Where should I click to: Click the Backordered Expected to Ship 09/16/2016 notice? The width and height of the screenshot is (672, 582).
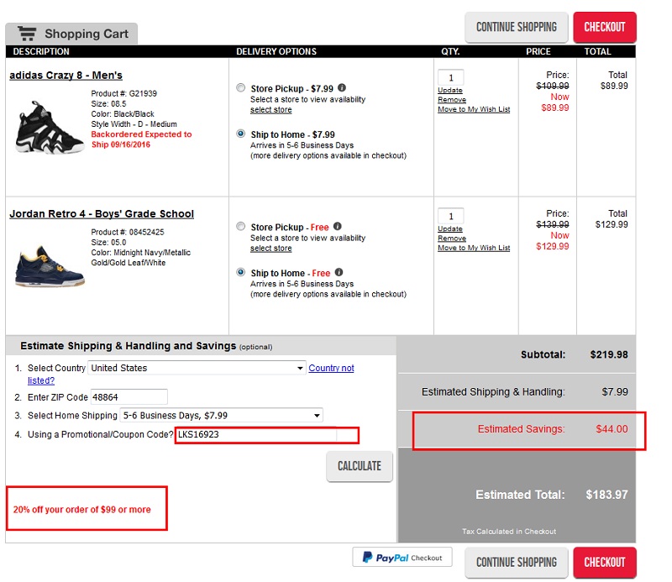click(x=141, y=139)
